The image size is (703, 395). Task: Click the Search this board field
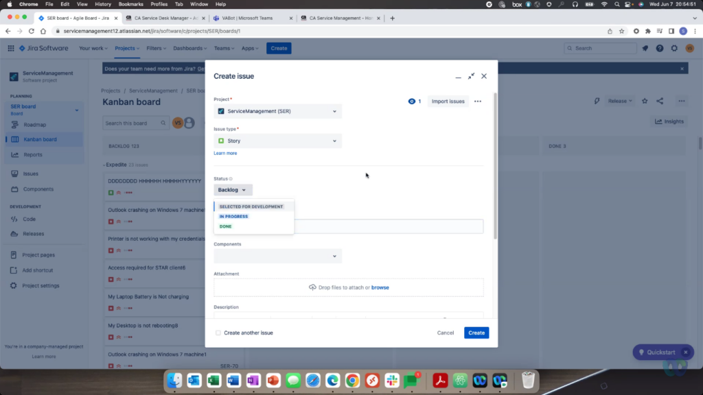[x=136, y=123]
